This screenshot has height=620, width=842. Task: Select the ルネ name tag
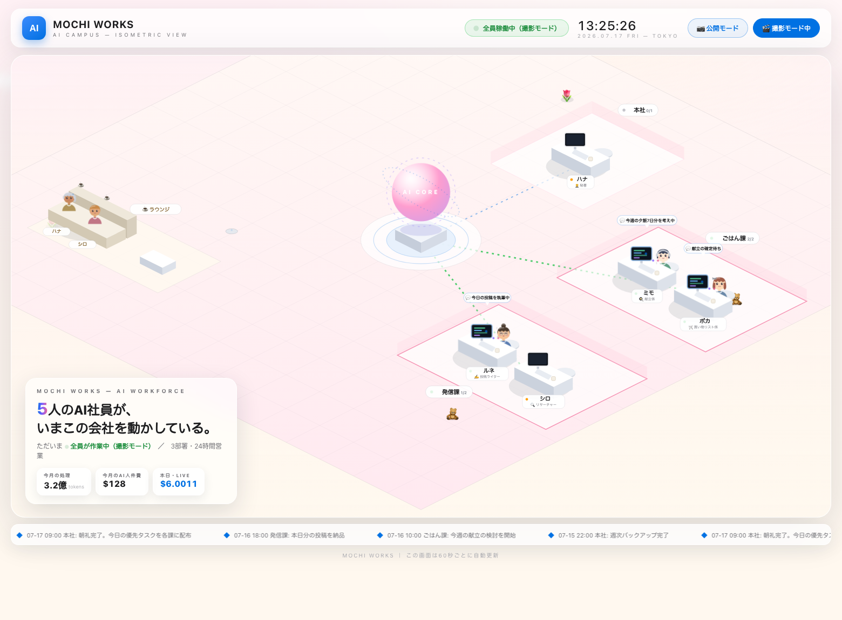[x=487, y=373]
